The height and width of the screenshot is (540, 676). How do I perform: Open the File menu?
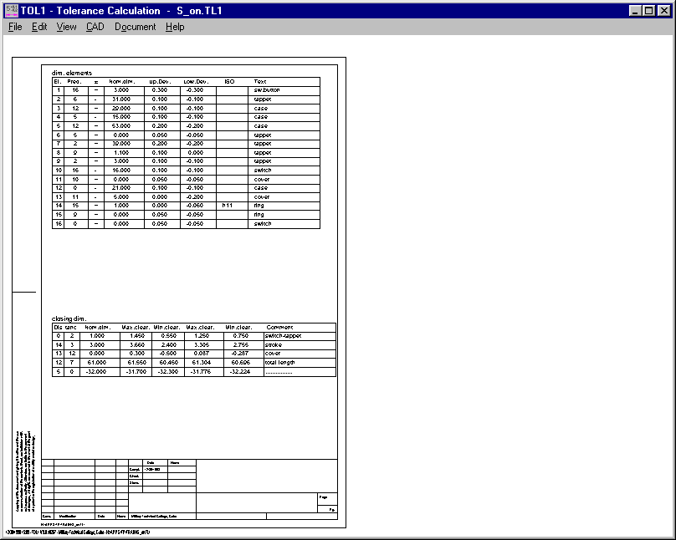tap(15, 27)
